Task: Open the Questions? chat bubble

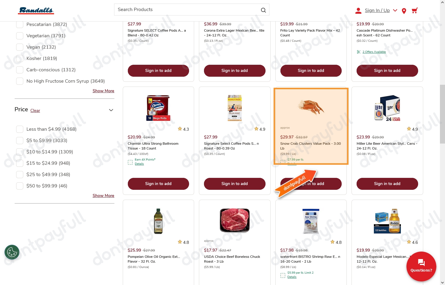Action: click(421, 266)
